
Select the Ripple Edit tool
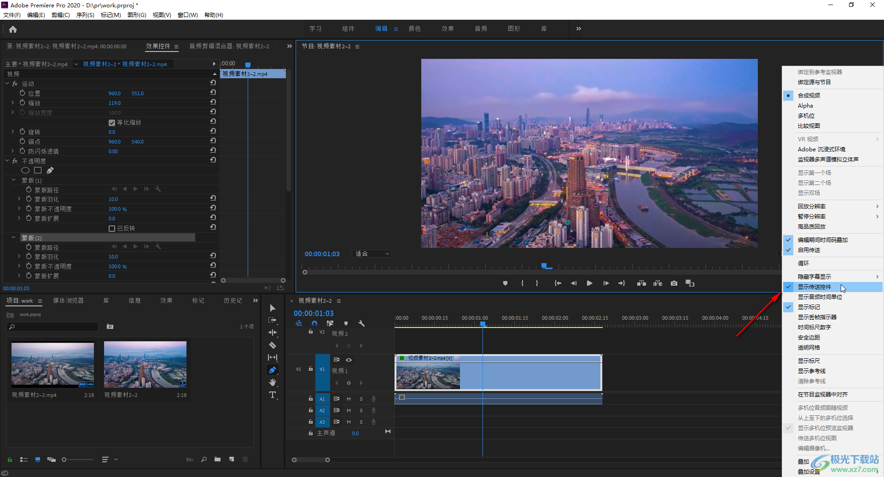pos(273,333)
